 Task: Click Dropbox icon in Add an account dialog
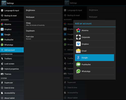point(78,44)
